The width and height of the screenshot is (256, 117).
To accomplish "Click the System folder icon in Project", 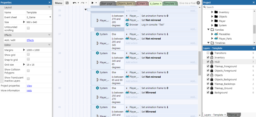I will pos(216,25).
